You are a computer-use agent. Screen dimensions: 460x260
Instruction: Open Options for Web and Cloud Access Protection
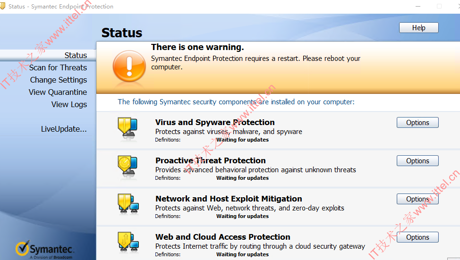tap(417, 237)
